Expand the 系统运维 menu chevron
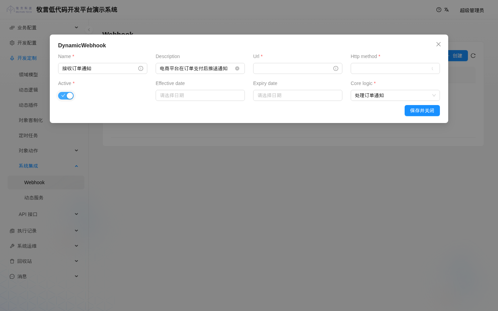Screen dimensions: 498x311 [76, 246]
